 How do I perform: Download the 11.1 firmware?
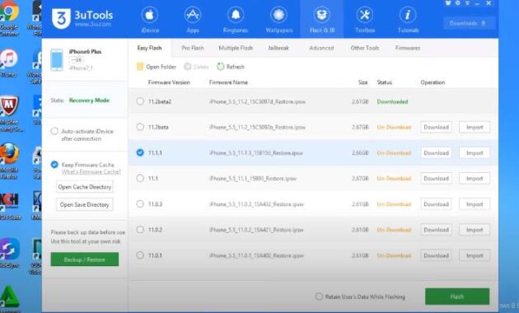click(x=437, y=179)
